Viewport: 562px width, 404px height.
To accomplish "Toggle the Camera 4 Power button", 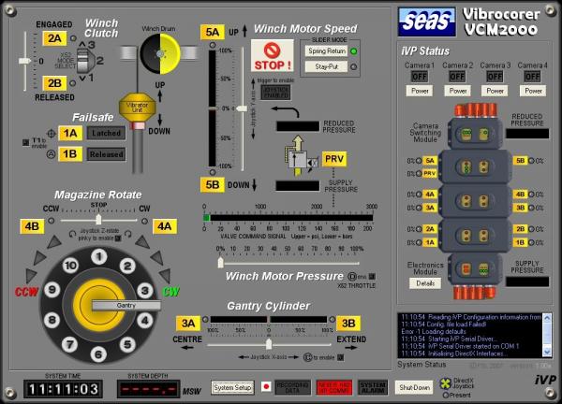I will (533, 91).
